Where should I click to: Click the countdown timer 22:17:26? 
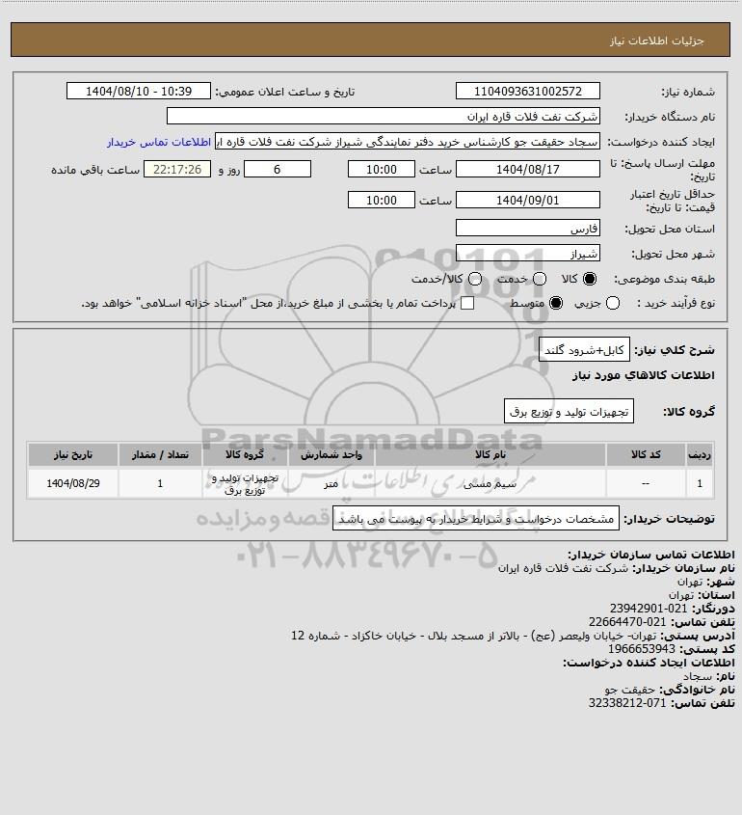click(x=177, y=169)
